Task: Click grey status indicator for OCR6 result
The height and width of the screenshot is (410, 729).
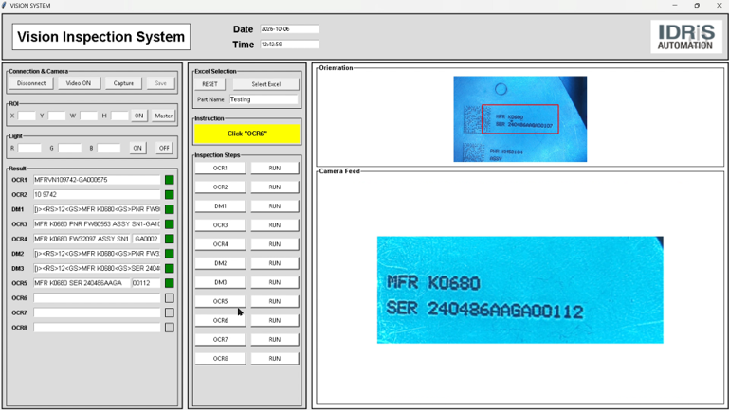Action: (170, 298)
